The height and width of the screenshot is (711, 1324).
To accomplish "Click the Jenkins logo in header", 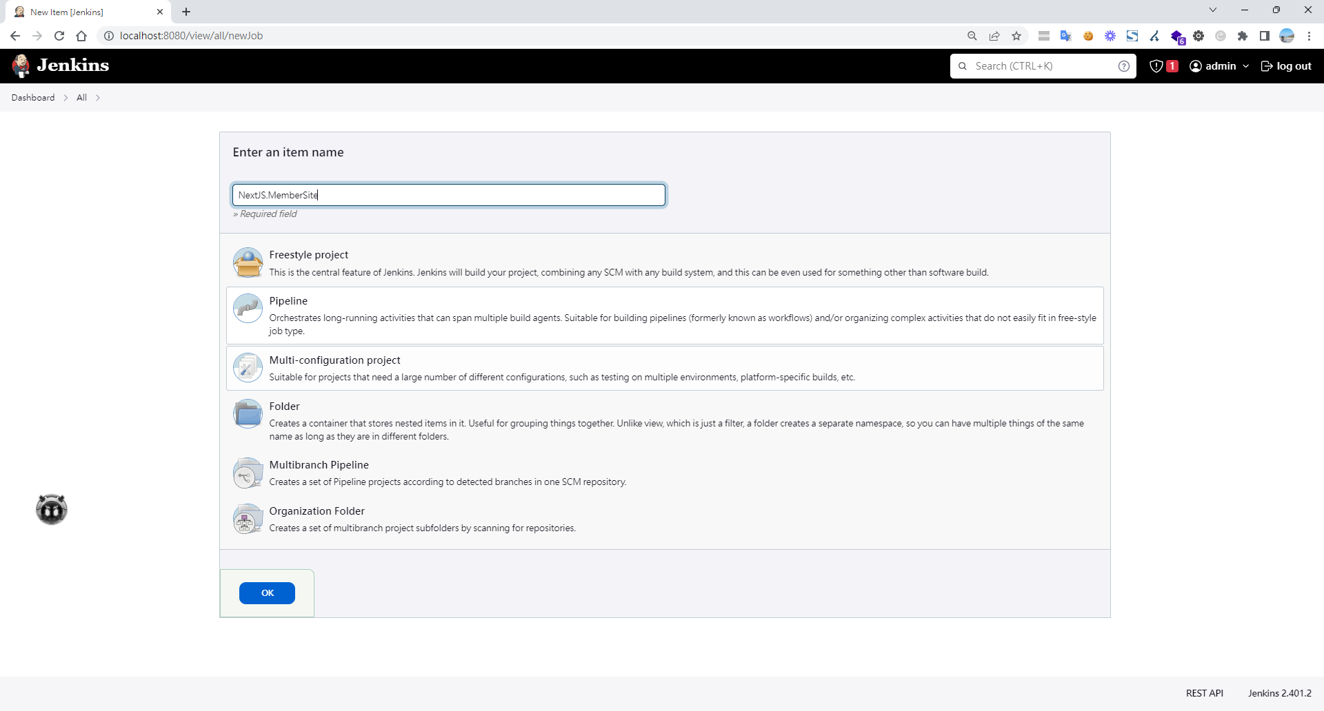I will [61, 65].
